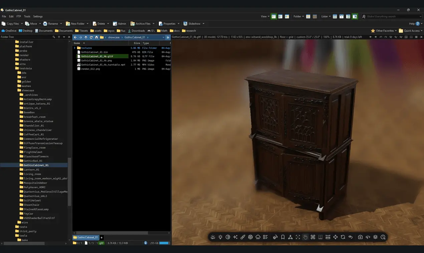Click the circular refresh arrows icon in viewer toolbar
Viewport: 424px width, 253px height.
coord(343,237)
